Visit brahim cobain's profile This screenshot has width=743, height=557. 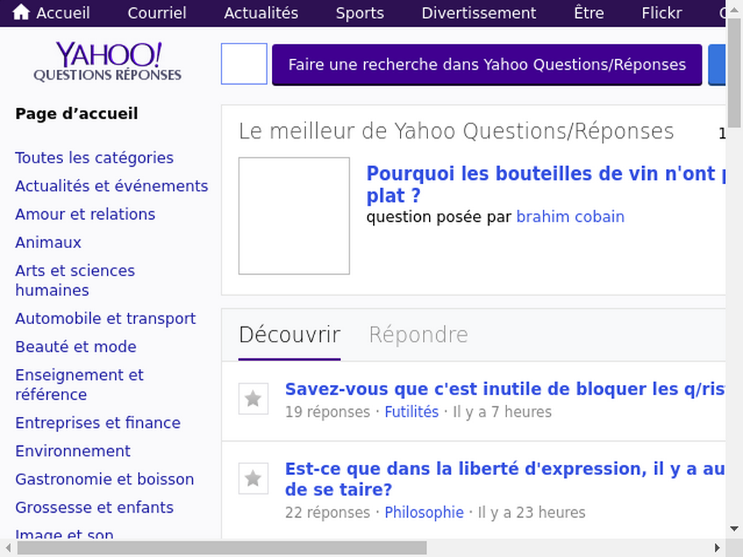click(x=570, y=216)
